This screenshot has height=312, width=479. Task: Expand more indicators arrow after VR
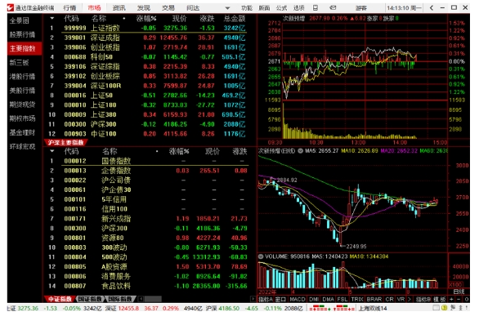coord(410,299)
